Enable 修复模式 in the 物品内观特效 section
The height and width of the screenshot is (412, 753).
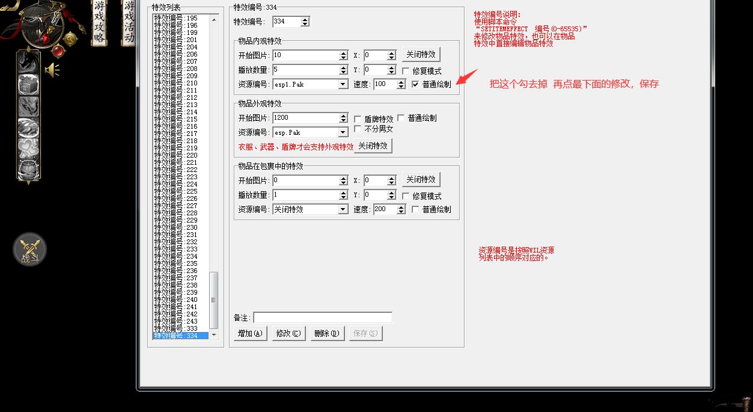tap(406, 70)
